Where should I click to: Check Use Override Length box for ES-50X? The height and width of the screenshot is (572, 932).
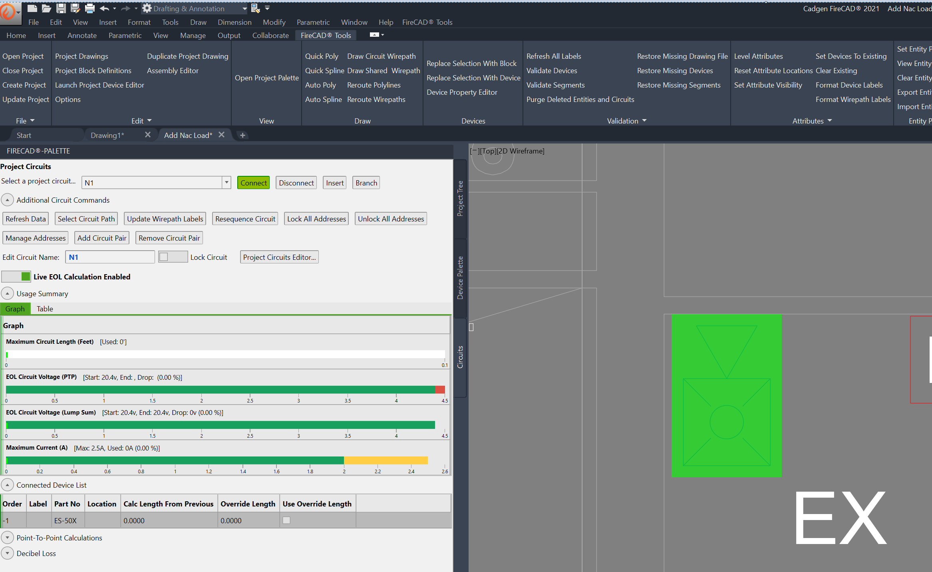click(x=286, y=520)
